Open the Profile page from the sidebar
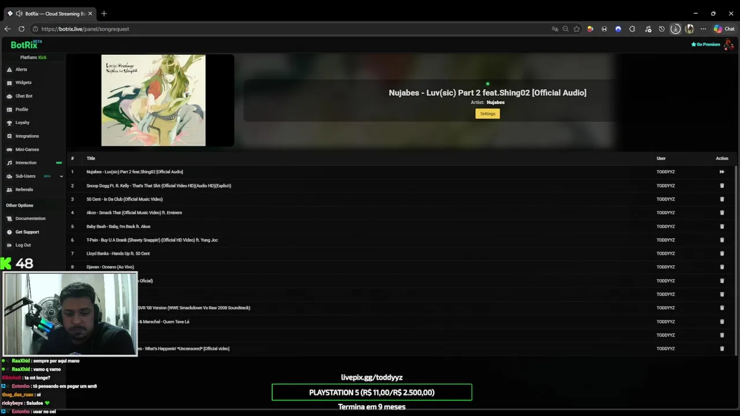This screenshot has height=416, width=740. coord(21,109)
